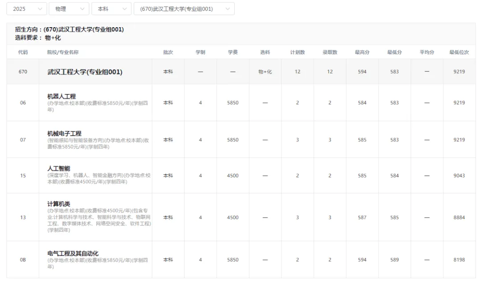Open the 武汉工程大学(专业组001) selector dropdown
The image size is (481, 283).
(184, 9)
